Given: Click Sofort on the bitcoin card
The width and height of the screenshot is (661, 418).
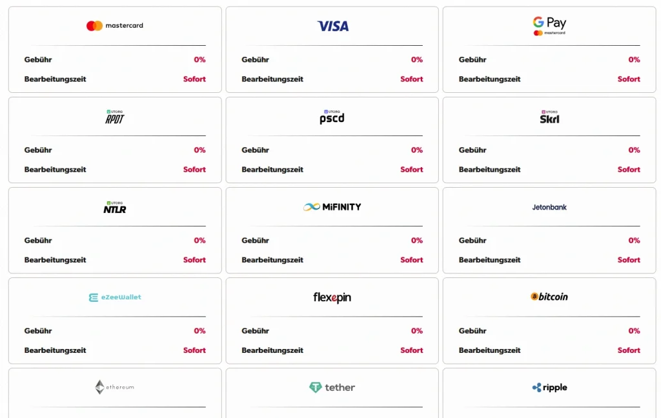Looking at the screenshot, I should (x=628, y=350).
